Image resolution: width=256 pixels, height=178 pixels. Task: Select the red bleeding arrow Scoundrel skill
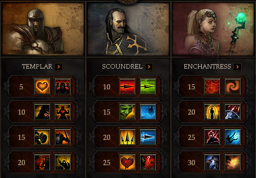point(127,86)
